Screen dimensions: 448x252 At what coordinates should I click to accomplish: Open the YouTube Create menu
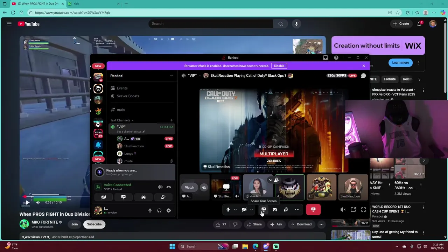click(401, 24)
